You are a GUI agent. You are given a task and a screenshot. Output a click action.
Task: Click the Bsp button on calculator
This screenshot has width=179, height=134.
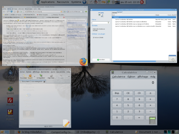pos(117,93)
